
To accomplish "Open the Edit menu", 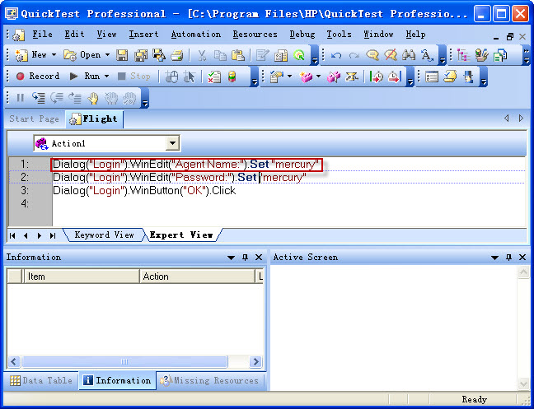I will click(x=74, y=35).
